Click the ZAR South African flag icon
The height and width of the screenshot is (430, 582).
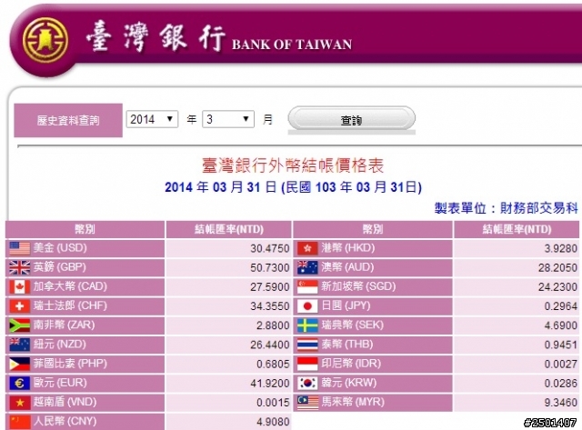tap(20, 325)
